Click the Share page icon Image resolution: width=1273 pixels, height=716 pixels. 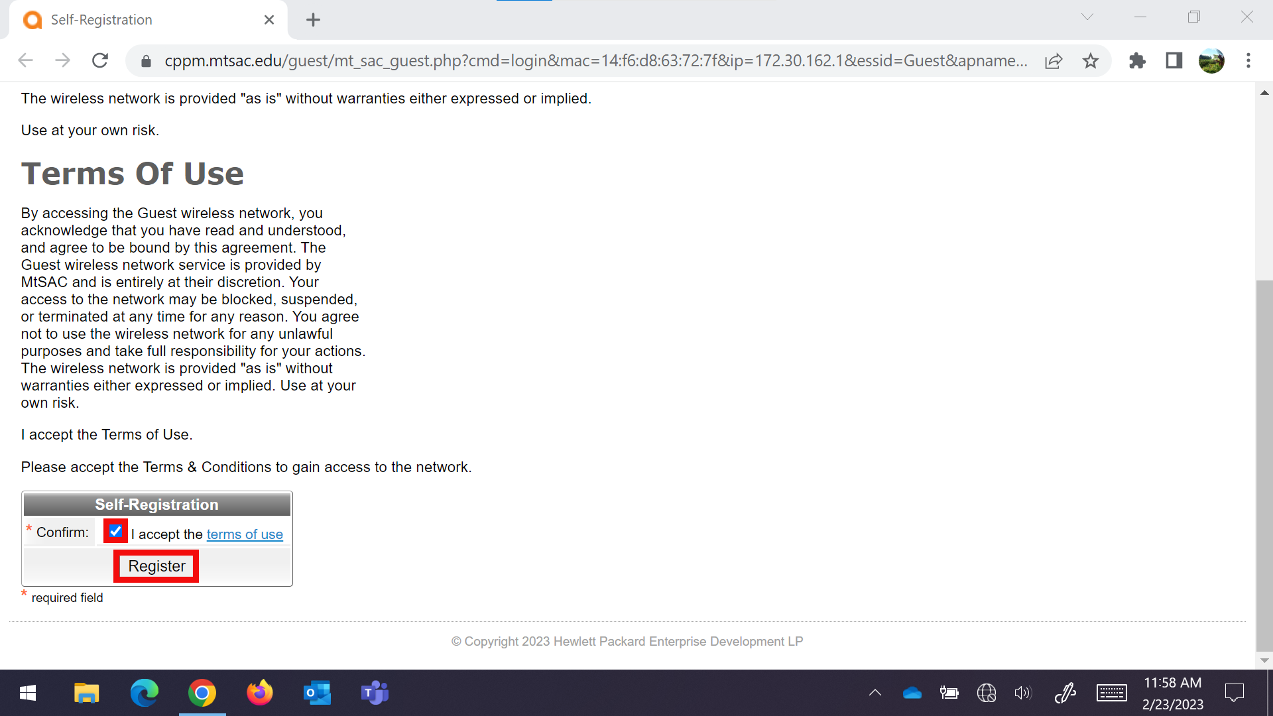coord(1056,60)
